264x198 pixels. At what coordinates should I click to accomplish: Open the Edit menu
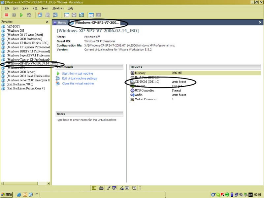pyautogui.click(x=16, y=8)
